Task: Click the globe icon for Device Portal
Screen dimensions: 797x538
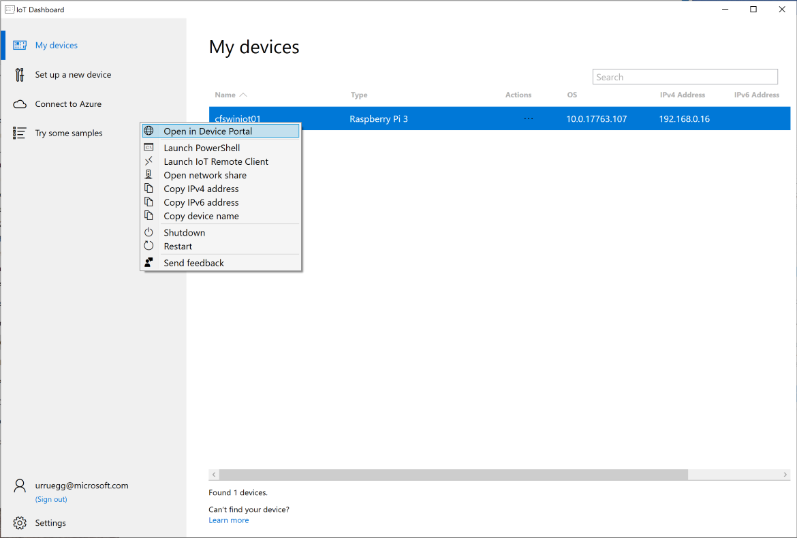Action: point(149,131)
